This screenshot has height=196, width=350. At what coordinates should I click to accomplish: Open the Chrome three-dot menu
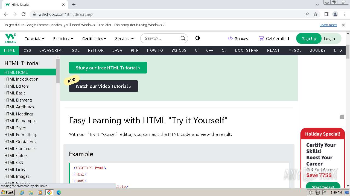tap(344, 14)
